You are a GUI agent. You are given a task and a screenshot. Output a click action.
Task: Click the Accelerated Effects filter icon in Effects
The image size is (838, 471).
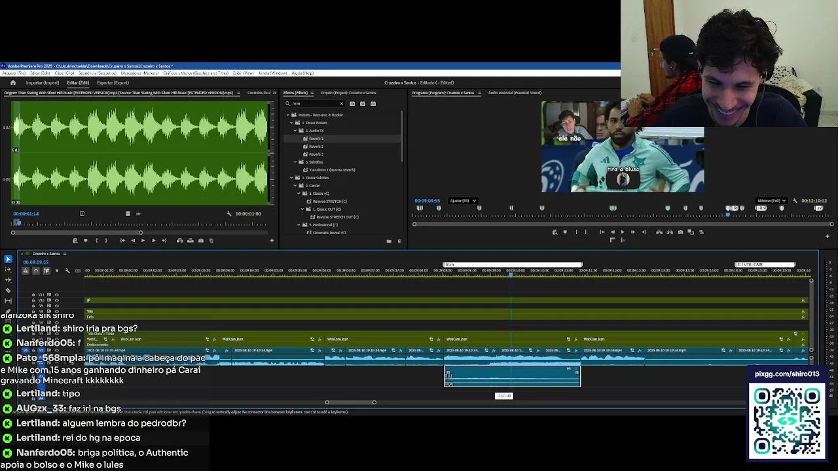click(x=352, y=103)
